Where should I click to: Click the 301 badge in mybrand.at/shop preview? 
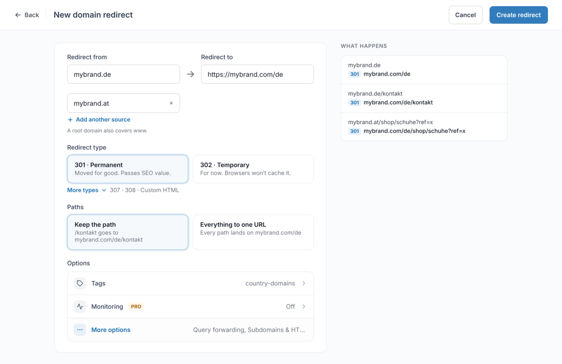click(355, 131)
